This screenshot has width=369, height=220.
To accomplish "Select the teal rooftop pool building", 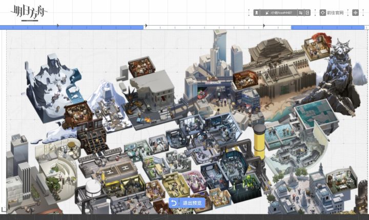I will 317,115.
